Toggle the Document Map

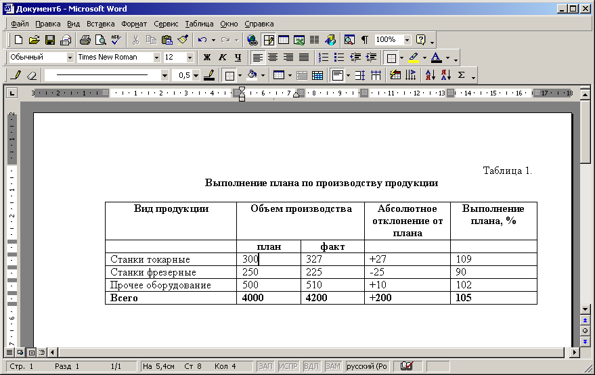click(x=349, y=39)
